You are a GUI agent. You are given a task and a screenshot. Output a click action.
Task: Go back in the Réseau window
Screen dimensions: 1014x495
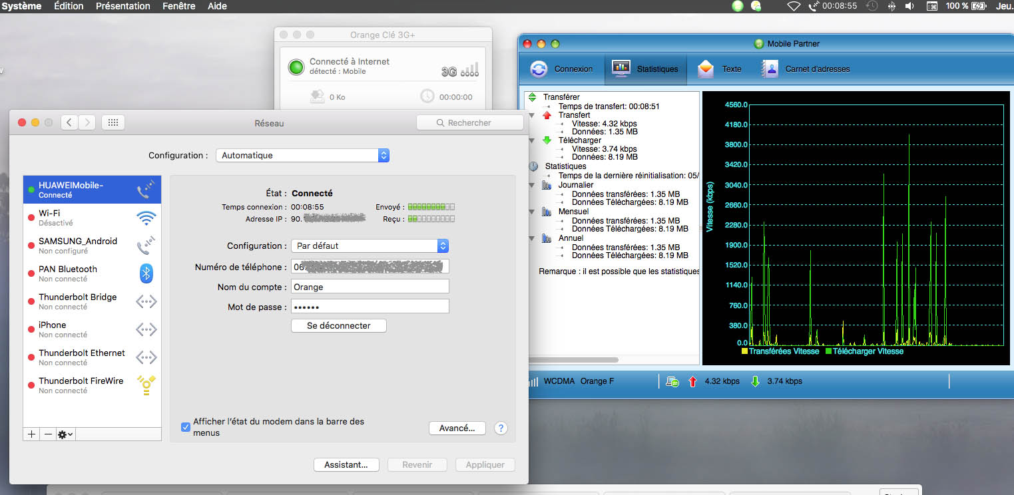tap(70, 122)
